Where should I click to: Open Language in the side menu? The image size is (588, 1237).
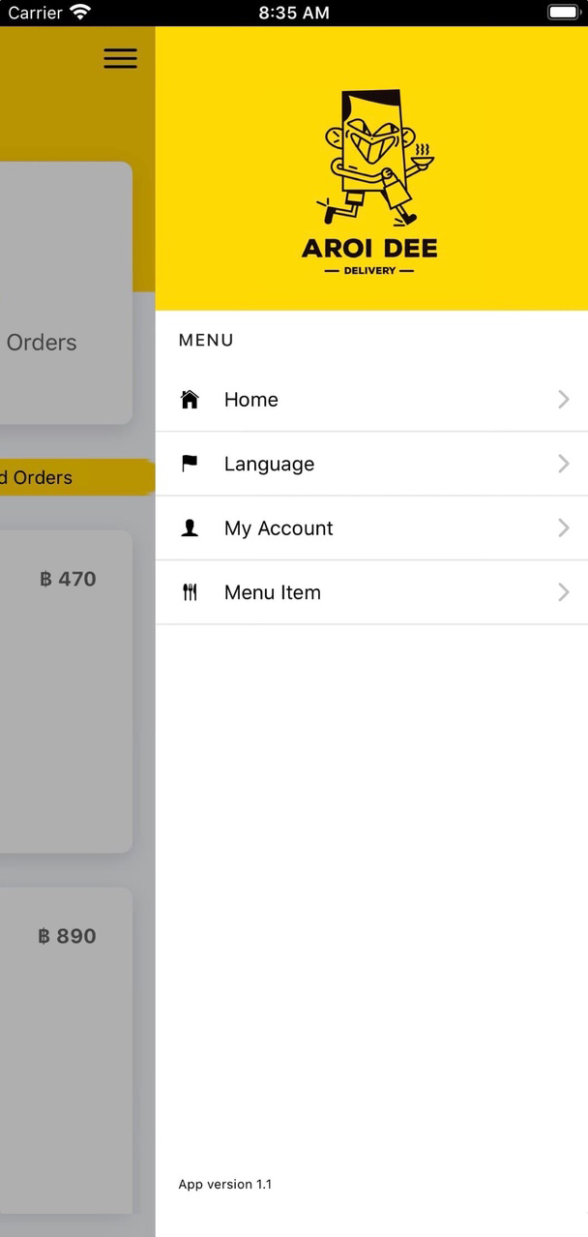(269, 464)
